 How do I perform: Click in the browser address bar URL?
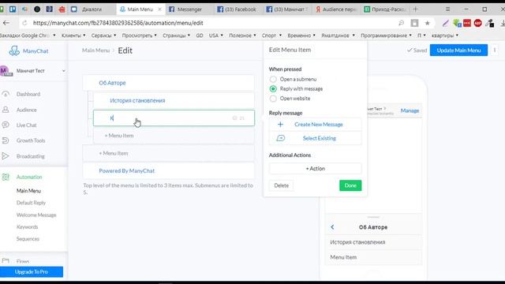118,23
